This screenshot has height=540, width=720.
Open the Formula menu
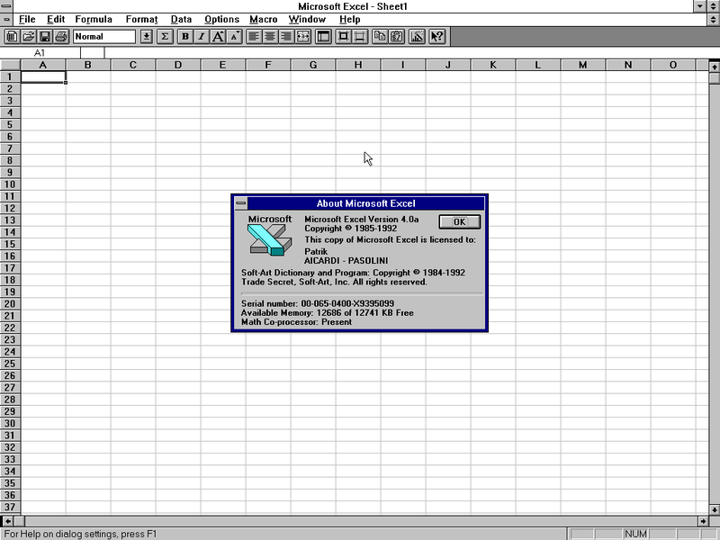point(94,19)
